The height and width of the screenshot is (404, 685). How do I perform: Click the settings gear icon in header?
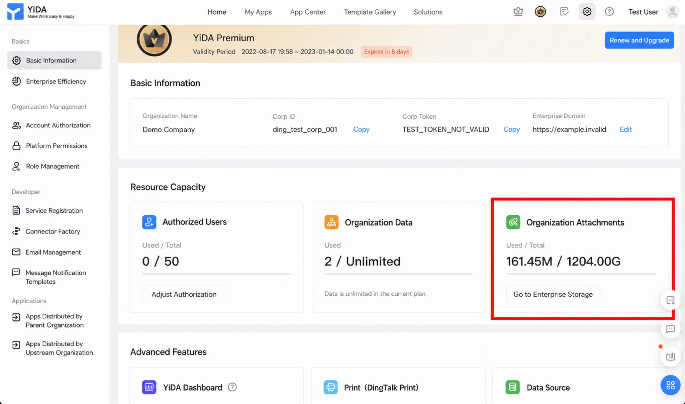pyautogui.click(x=587, y=12)
